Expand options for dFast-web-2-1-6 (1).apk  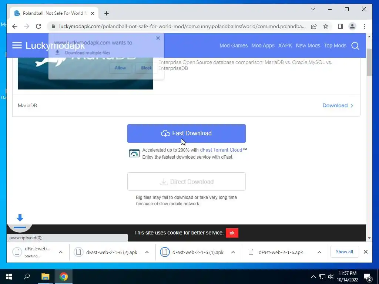point(233,252)
